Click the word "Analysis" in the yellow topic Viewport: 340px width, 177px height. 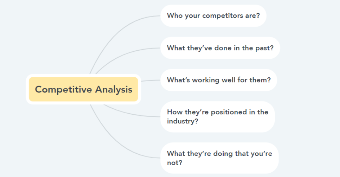(x=114, y=89)
